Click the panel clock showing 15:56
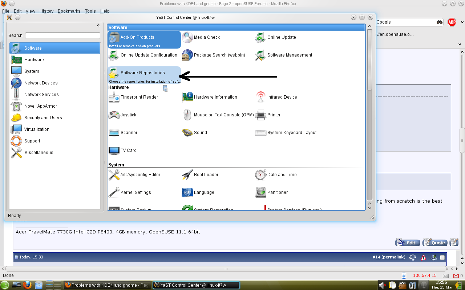 [x=441, y=285]
